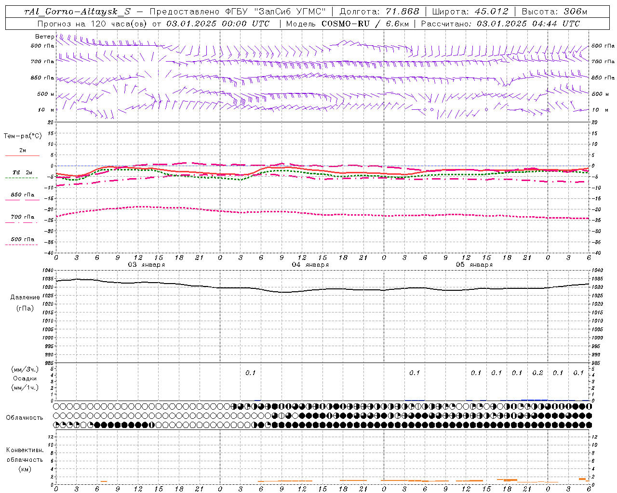Screen dimensions: 617x493
Task: Click the station name rAl_Gorno-Altaysk_S
Action: [x=77, y=12]
